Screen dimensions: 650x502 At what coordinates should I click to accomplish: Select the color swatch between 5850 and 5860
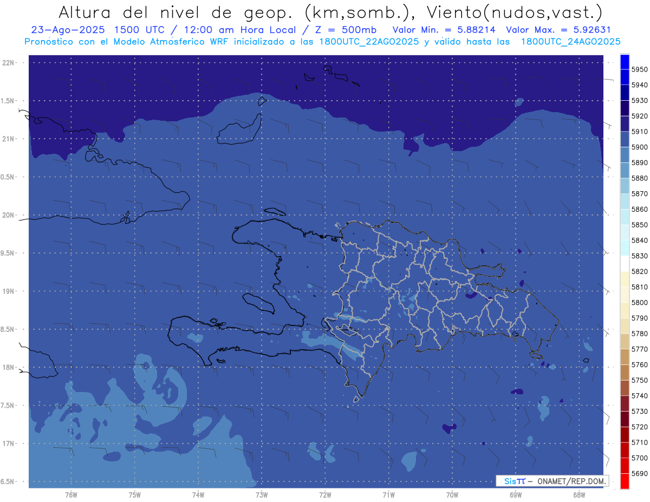624,217
